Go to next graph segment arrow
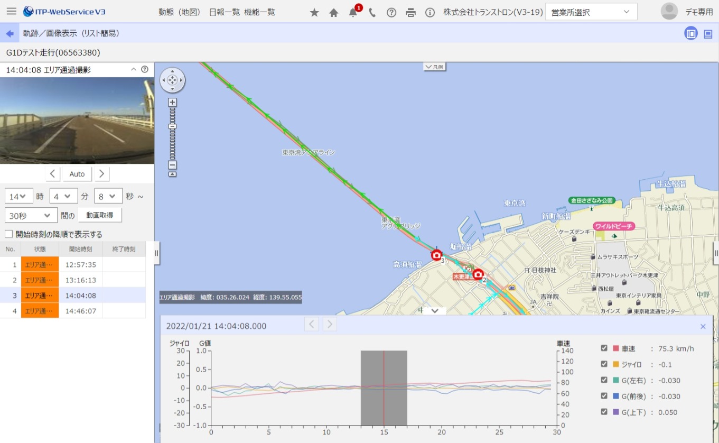 click(x=330, y=324)
